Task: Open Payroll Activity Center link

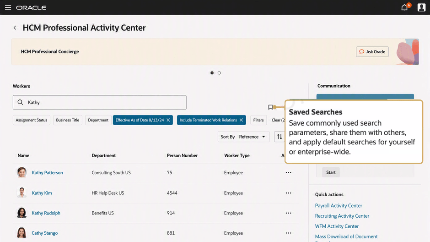Action: (339, 205)
